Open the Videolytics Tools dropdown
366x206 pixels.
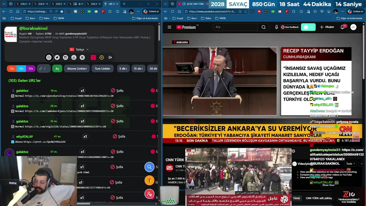[351, 164]
